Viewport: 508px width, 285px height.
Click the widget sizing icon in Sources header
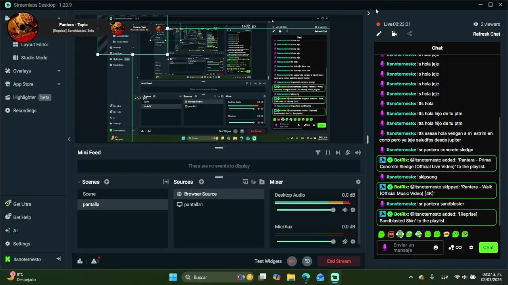245,182
